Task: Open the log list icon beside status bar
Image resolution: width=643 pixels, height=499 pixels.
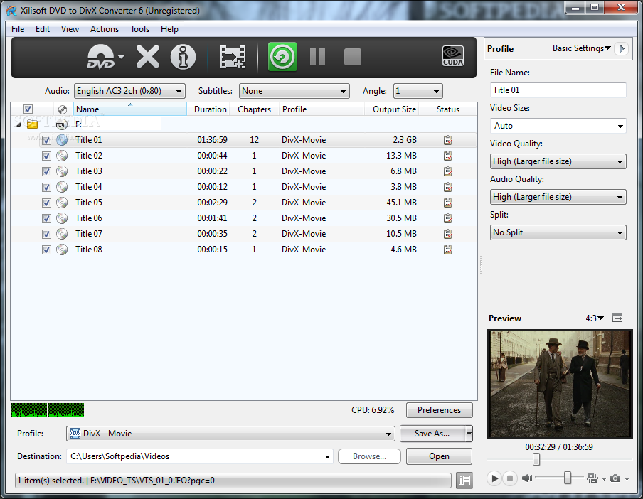Action: [x=464, y=480]
